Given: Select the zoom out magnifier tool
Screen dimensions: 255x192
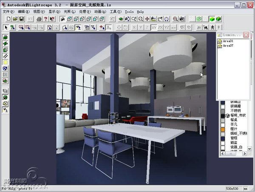Looking at the screenshot, I should [x=141, y=19].
